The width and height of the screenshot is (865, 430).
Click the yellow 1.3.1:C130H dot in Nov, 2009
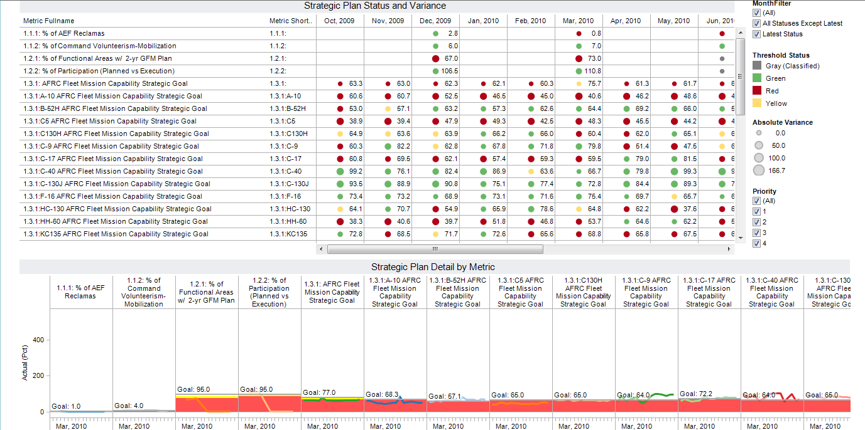[388, 134]
